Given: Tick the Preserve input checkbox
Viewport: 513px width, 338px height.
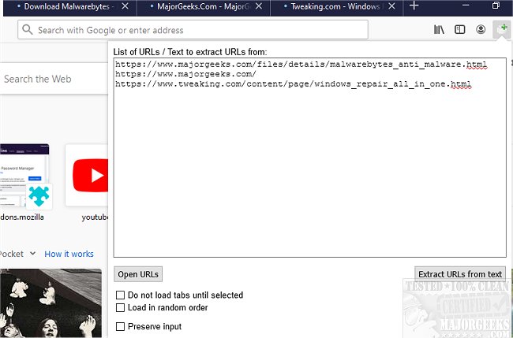Looking at the screenshot, I should tap(121, 326).
